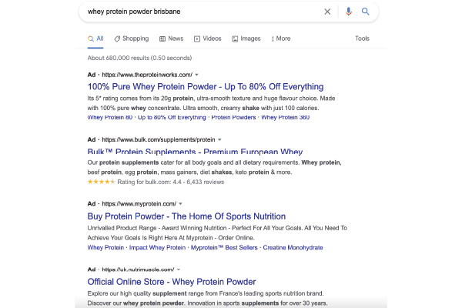Expand theproteinworks.com ad URL dropdown arrow
Image resolution: width=462 pixels, height=308 pixels.
click(x=197, y=75)
